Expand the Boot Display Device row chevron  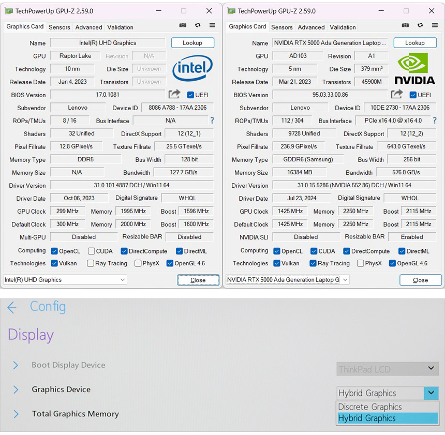[16, 365]
